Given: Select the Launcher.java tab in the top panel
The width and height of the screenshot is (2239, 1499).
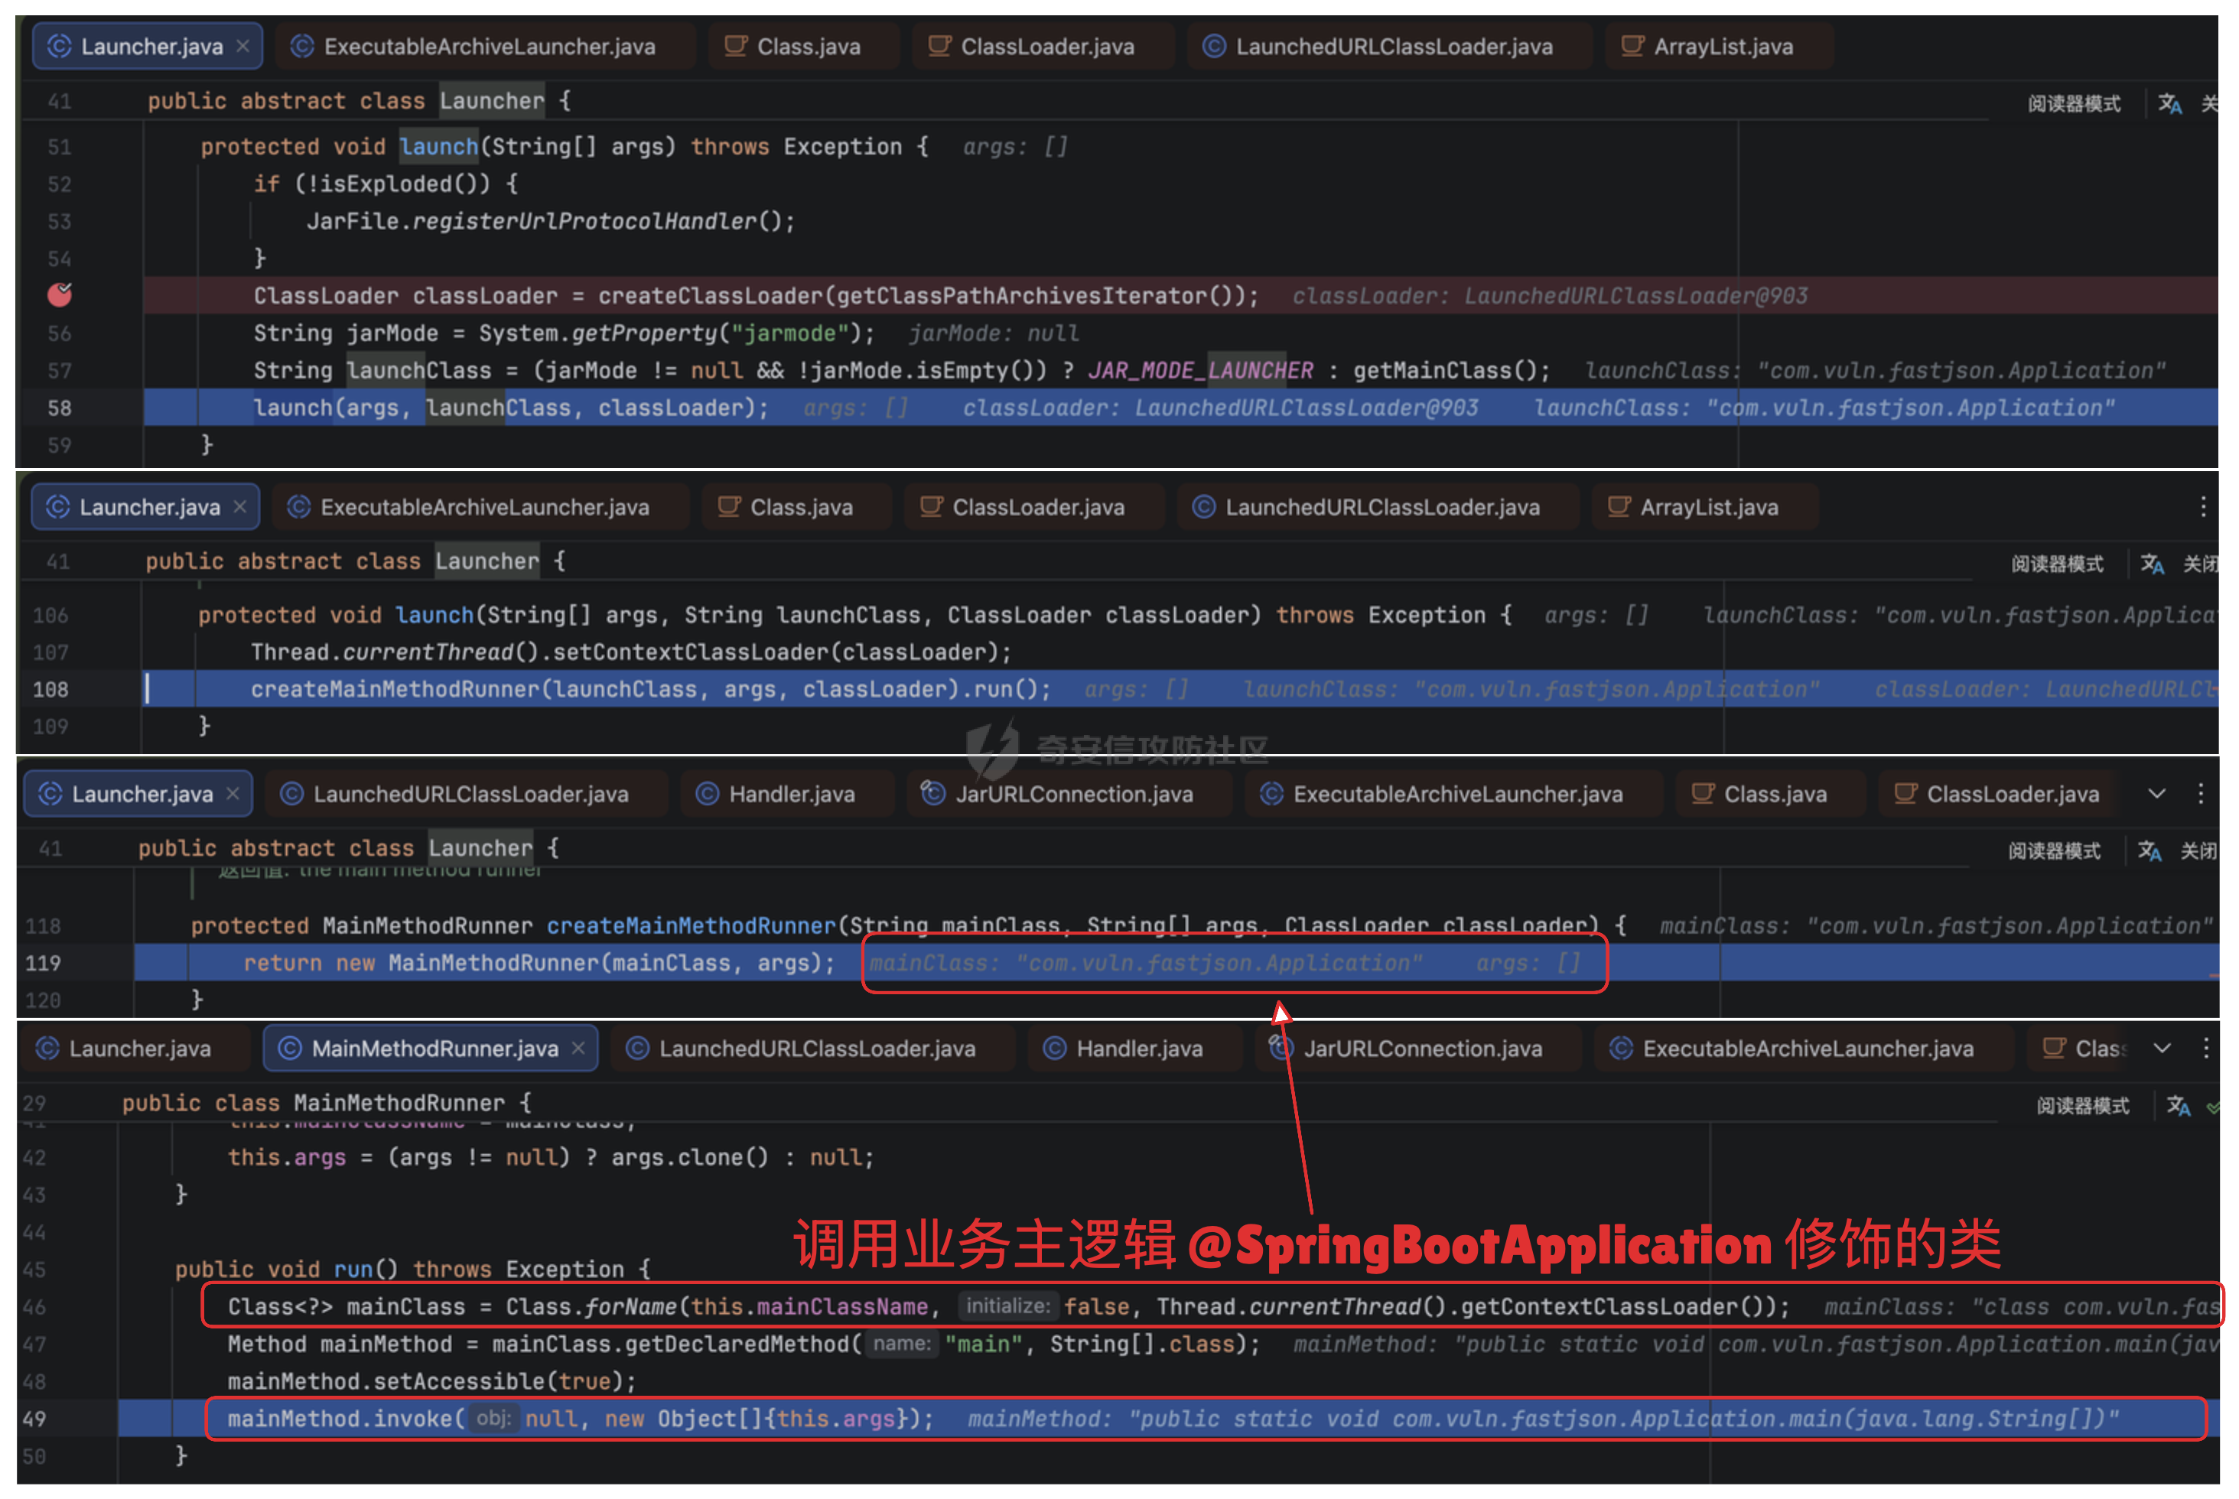Looking at the screenshot, I should pos(147,46).
